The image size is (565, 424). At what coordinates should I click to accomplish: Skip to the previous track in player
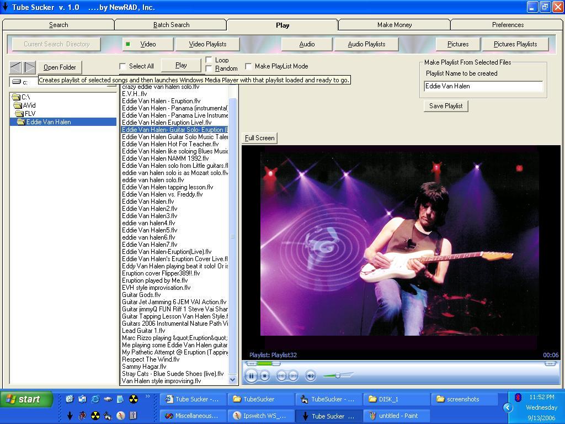281,375
